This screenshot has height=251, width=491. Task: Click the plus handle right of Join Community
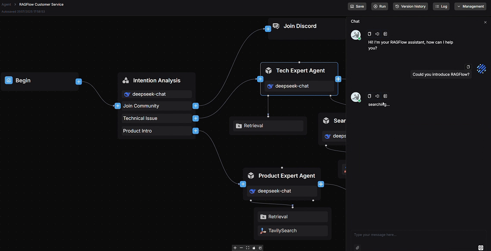196,106
